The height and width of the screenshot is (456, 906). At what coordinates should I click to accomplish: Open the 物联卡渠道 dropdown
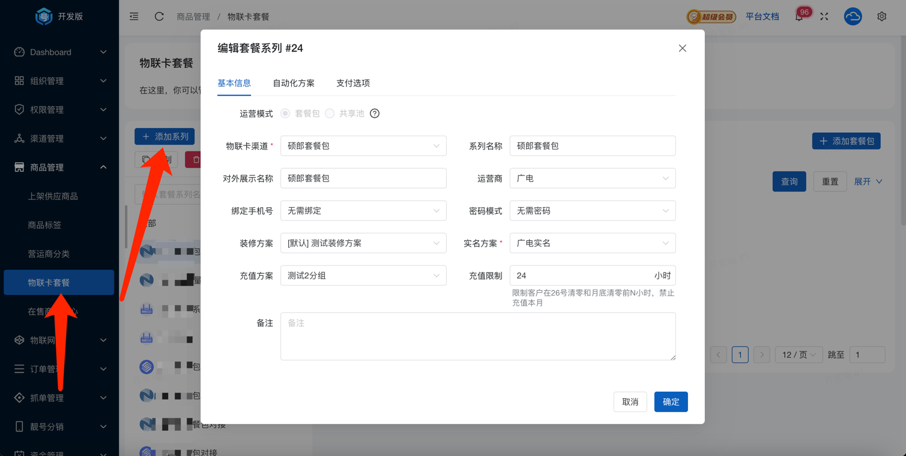363,146
